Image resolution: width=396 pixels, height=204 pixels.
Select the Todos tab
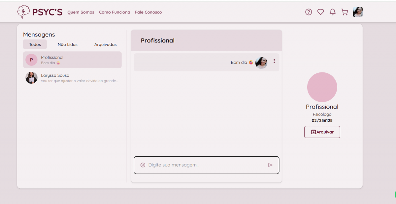point(35,44)
